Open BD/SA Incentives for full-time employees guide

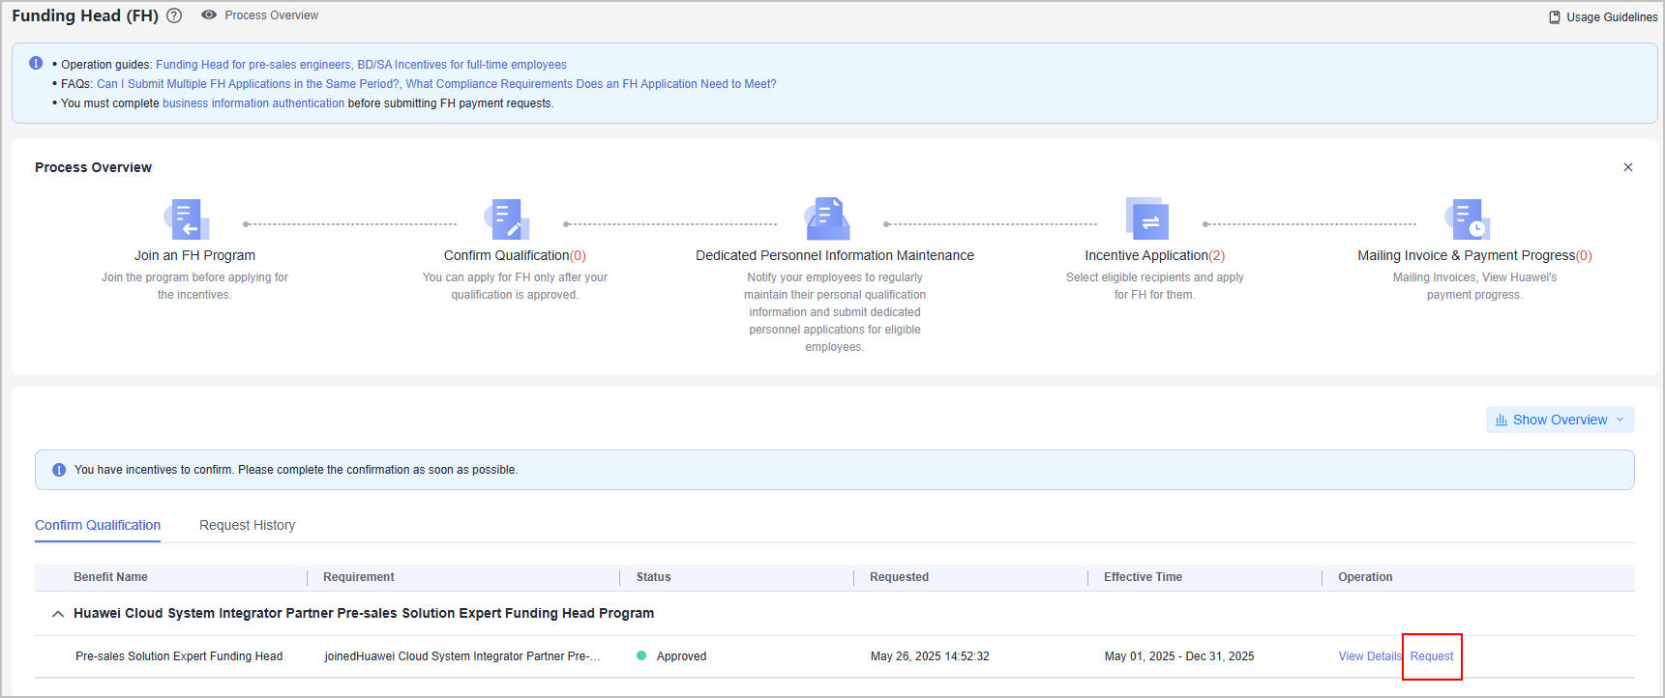[461, 65]
